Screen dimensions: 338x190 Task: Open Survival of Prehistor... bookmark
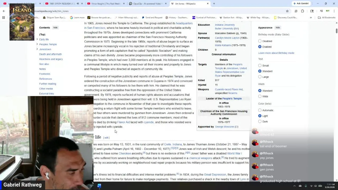[x=204, y=18]
